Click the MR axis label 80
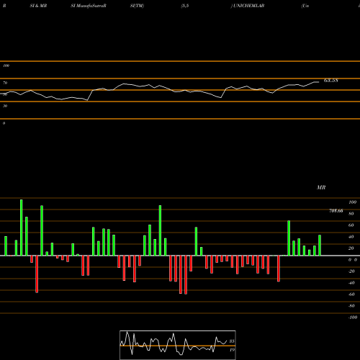Image resolution: width=360 pixels, height=360 pixels. (x=351, y=214)
